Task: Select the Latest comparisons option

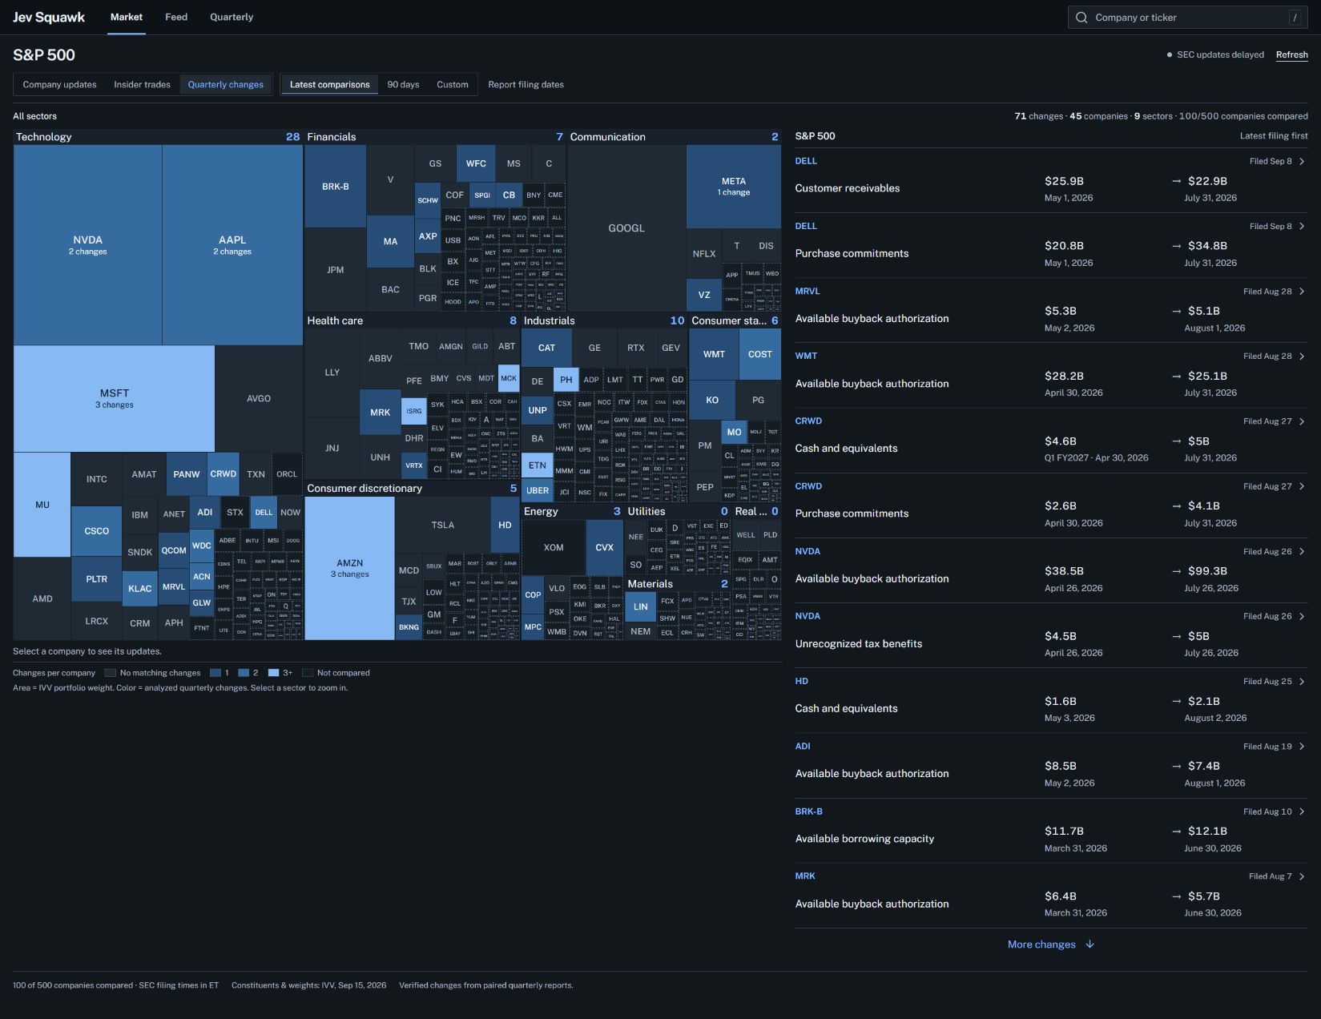Action: (329, 85)
